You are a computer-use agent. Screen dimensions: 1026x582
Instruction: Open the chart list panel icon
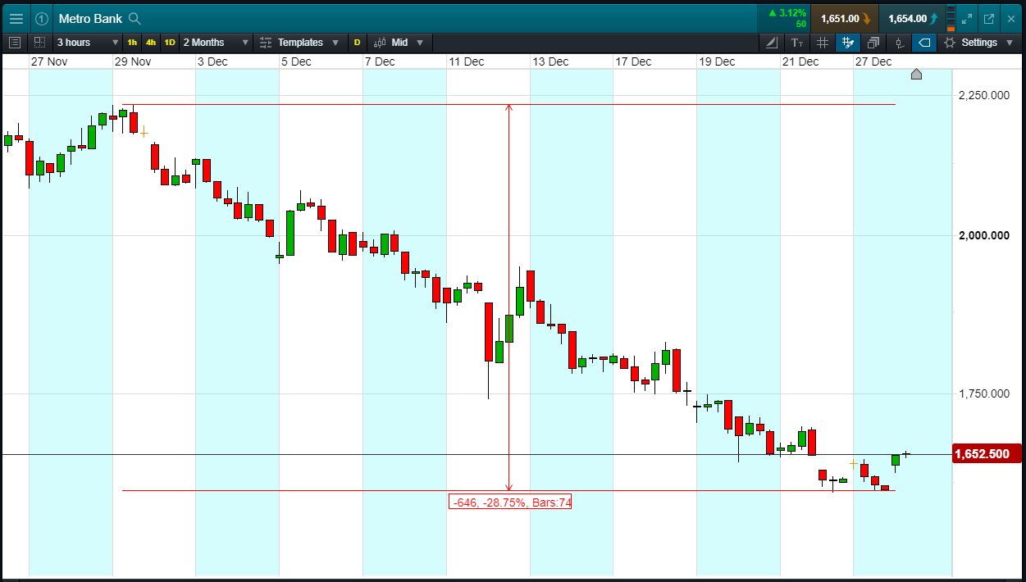pyautogui.click(x=15, y=43)
